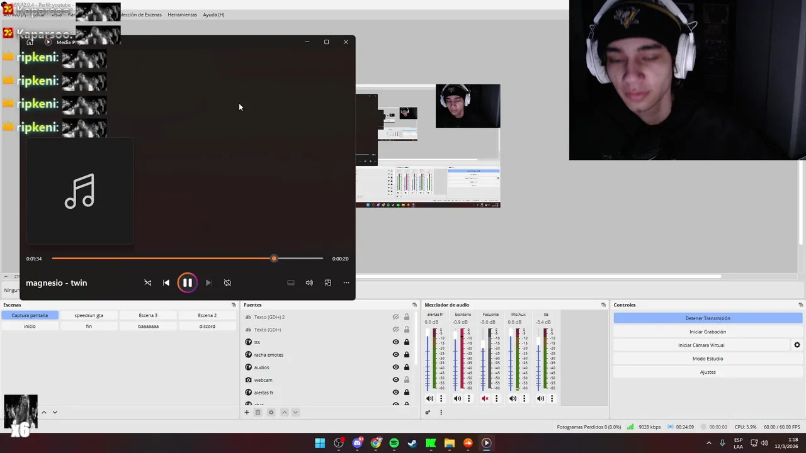The image size is (806, 453).
Task: Open audio mixer bottom menu dots
Action: [x=441, y=412]
